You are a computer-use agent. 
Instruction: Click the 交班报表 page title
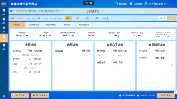[93, 11]
